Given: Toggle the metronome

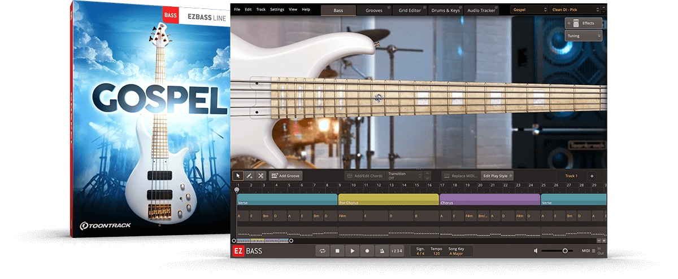Looking at the screenshot, I should (382, 251).
